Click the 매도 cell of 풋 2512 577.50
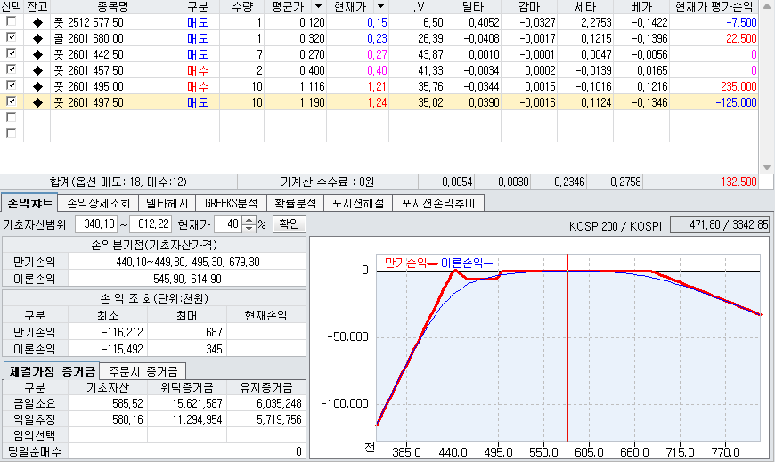775x462 pixels. coord(197,23)
